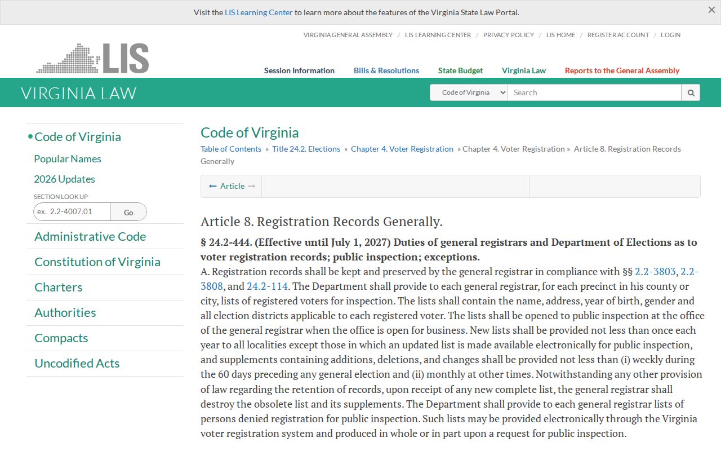This screenshot has height=451, width=721.
Task: Select State Budget in navigation
Action: [460, 70]
